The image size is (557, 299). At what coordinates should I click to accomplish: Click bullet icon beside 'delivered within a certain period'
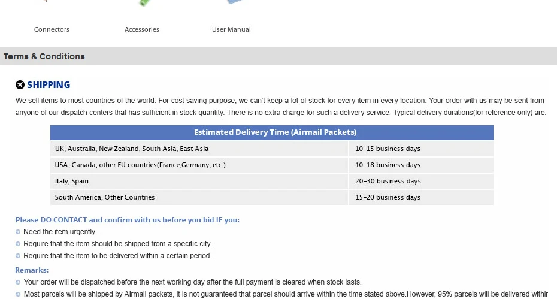pyautogui.click(x=18, y=256)
